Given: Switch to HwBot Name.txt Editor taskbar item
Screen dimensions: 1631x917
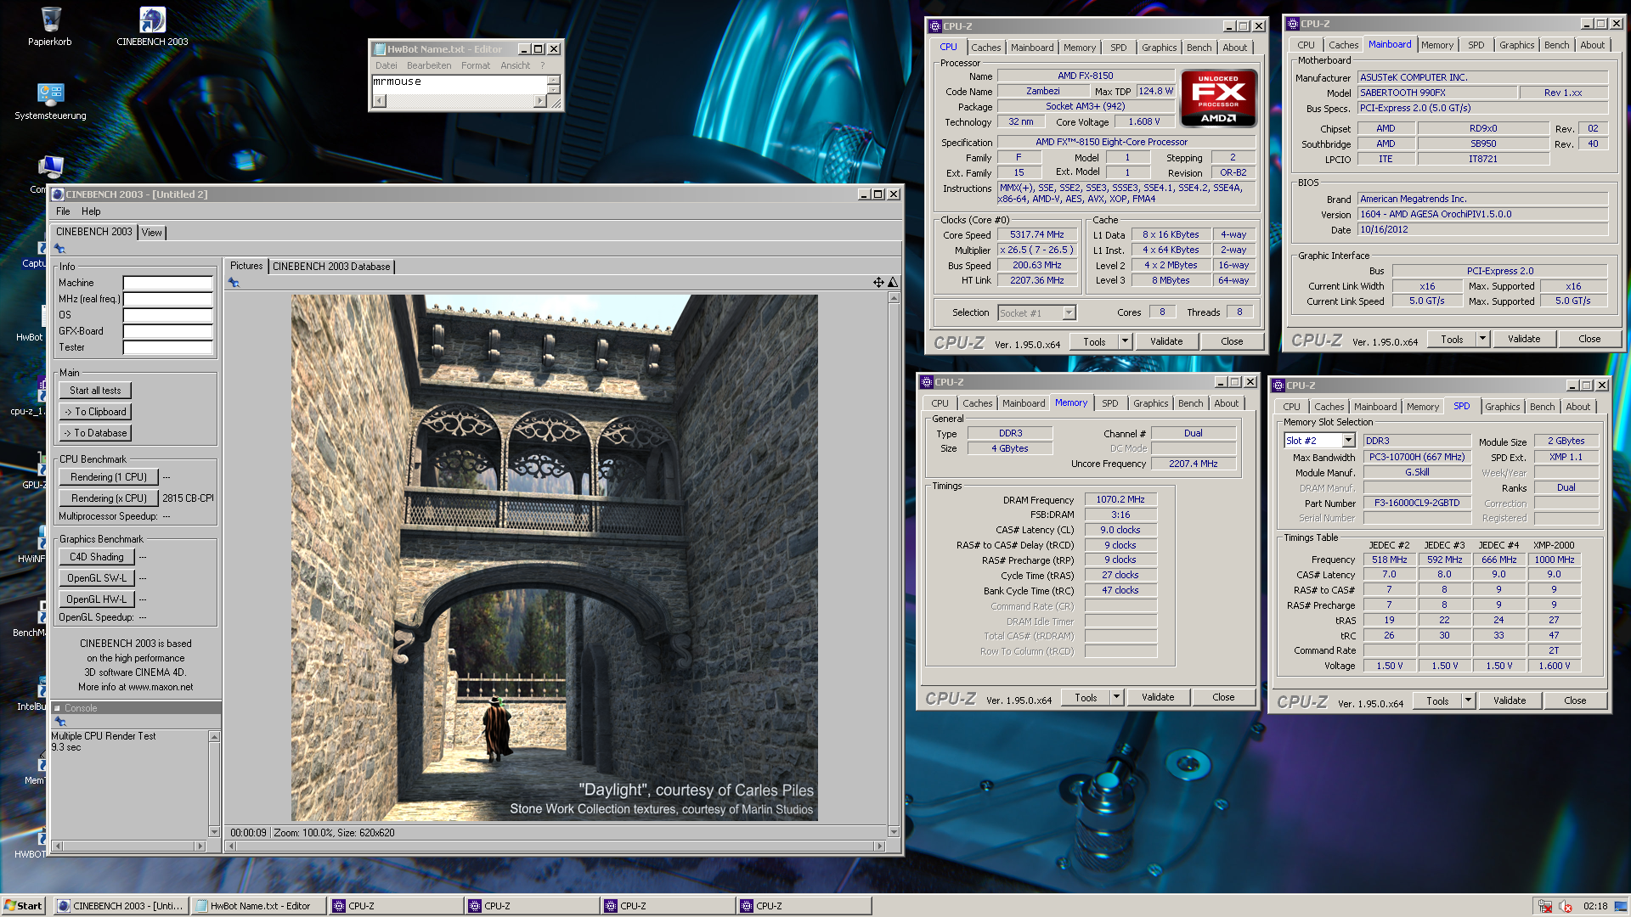Looking at the screenshot, I should click(x=258, y=906).
